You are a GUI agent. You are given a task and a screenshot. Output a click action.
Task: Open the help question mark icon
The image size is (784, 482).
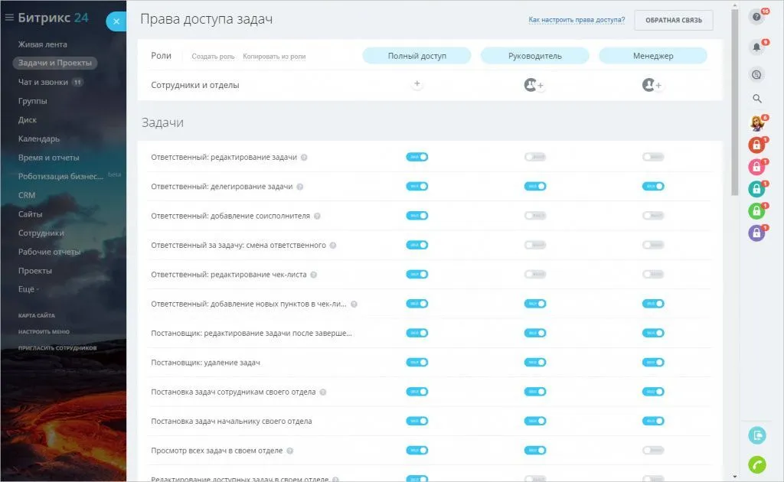(x=756, y=18)
